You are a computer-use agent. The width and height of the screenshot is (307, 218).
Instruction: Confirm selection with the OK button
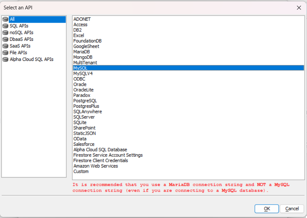coord(267,209)
